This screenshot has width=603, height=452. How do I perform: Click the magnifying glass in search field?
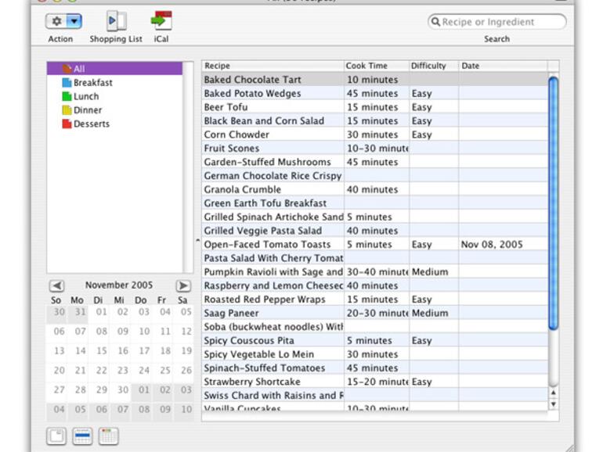pyautogui.click(x=435, y=22)
